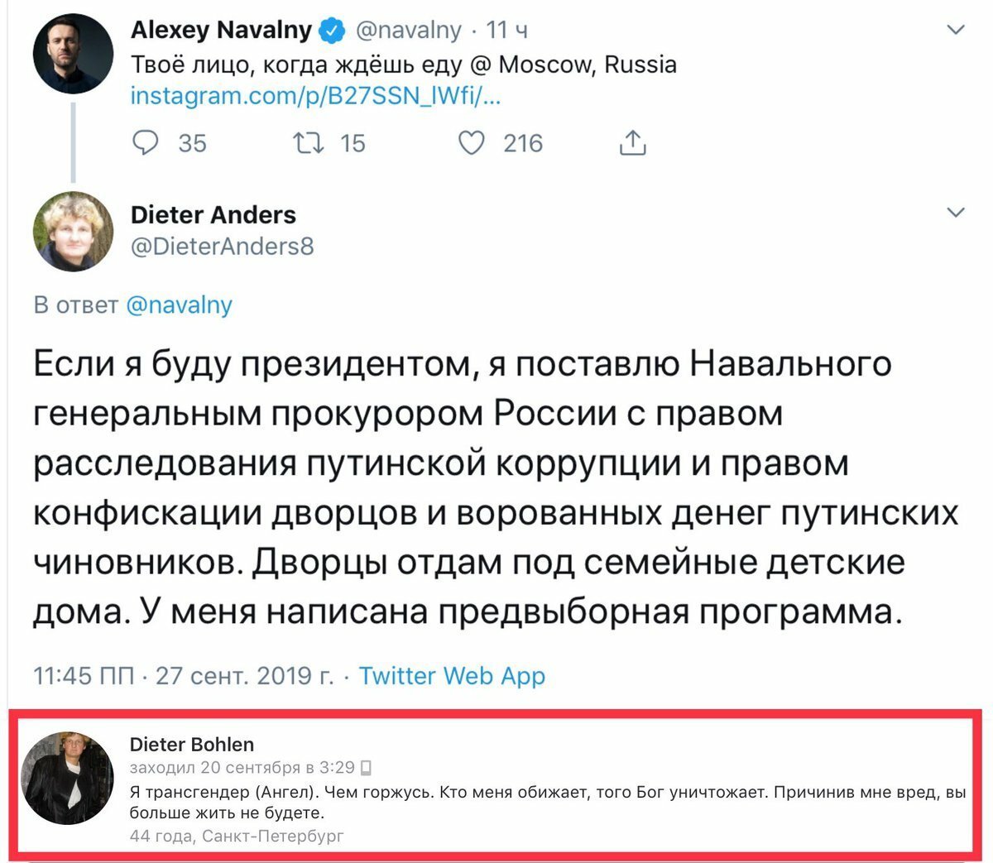Click the Alexey Navalny display name

point(222,31)
